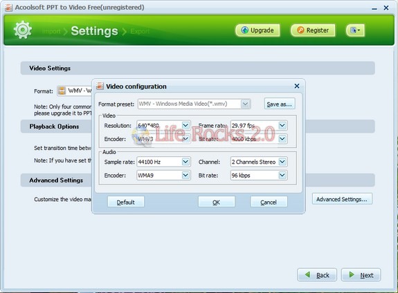Expand the video Encoder WMV3 dropdown
The width and height of the screenshot is (398, 293).
186,139
